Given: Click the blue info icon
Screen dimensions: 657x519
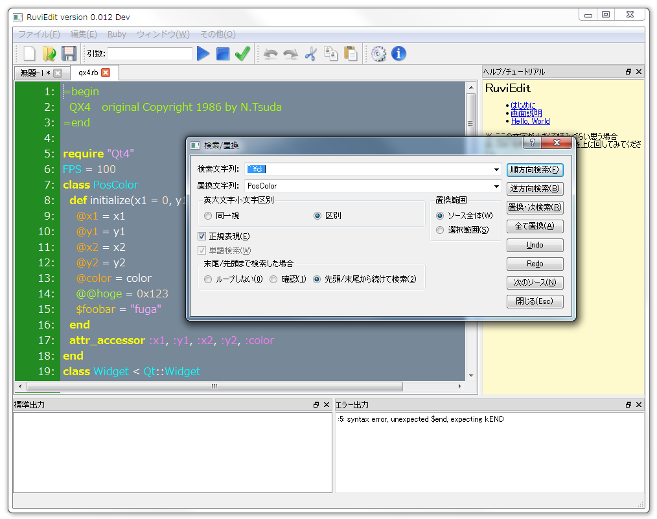Looking at the screenshot, I should tap(398, 54).
